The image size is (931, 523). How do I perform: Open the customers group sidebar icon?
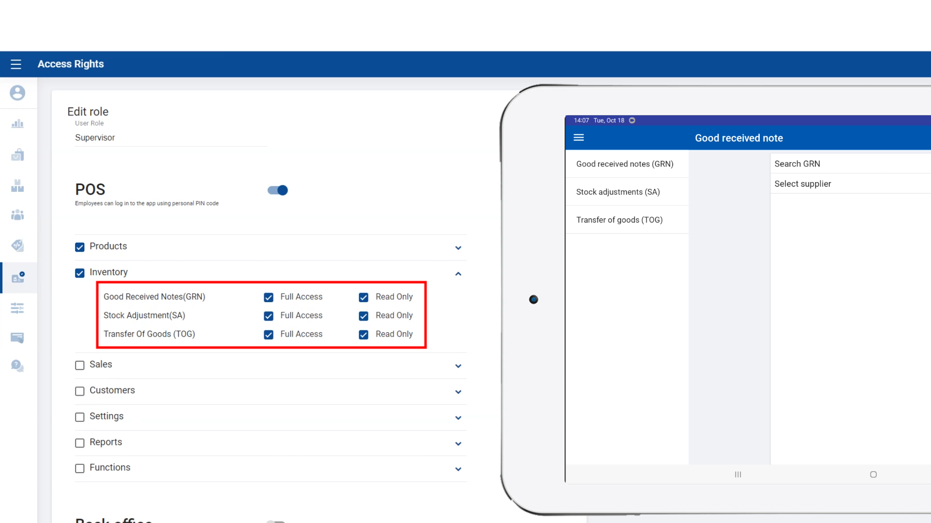point(17,215)
